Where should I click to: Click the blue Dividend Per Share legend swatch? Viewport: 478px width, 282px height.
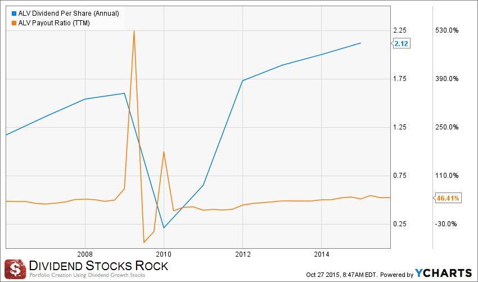(13, 12)
